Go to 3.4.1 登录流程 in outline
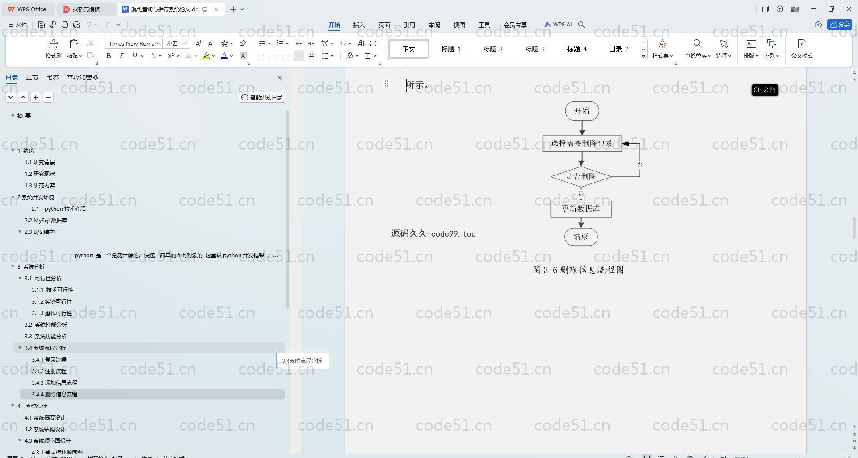The width and height of the screenshot is (858, 458). (49, 359)
